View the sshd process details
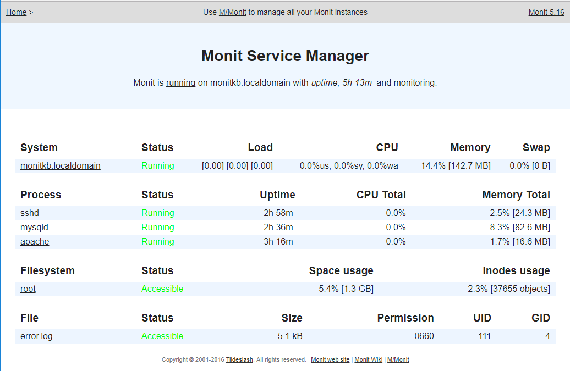Screen dimensions: 570x371 pos(29,213)
